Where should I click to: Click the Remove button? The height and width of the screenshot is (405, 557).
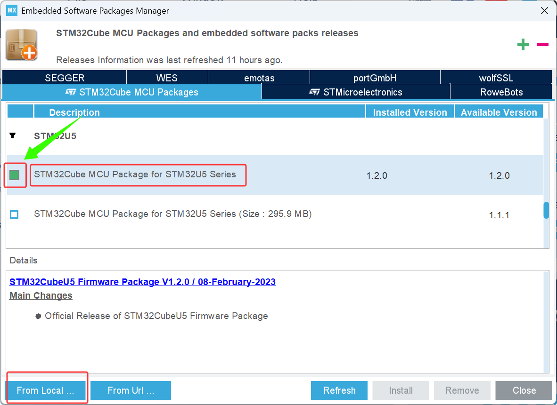click(x=462, y=390)
